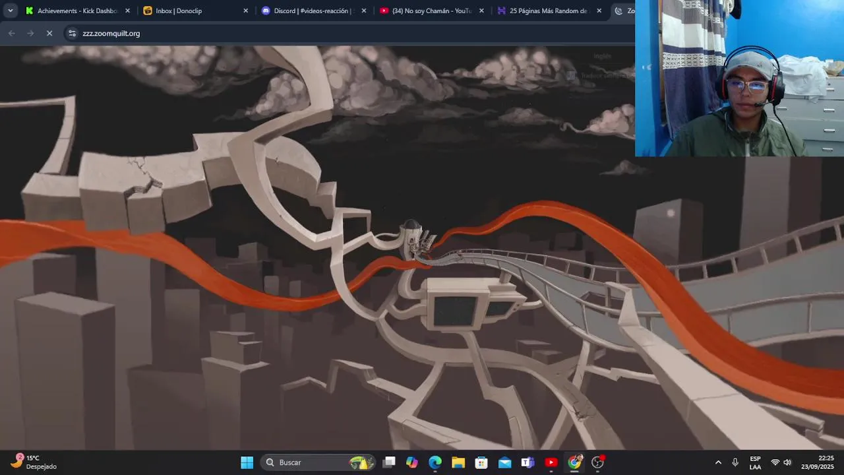Open the weather widget showing 15°C Despejado
Viewport: 844px width, 475px height.
(34, 462)
